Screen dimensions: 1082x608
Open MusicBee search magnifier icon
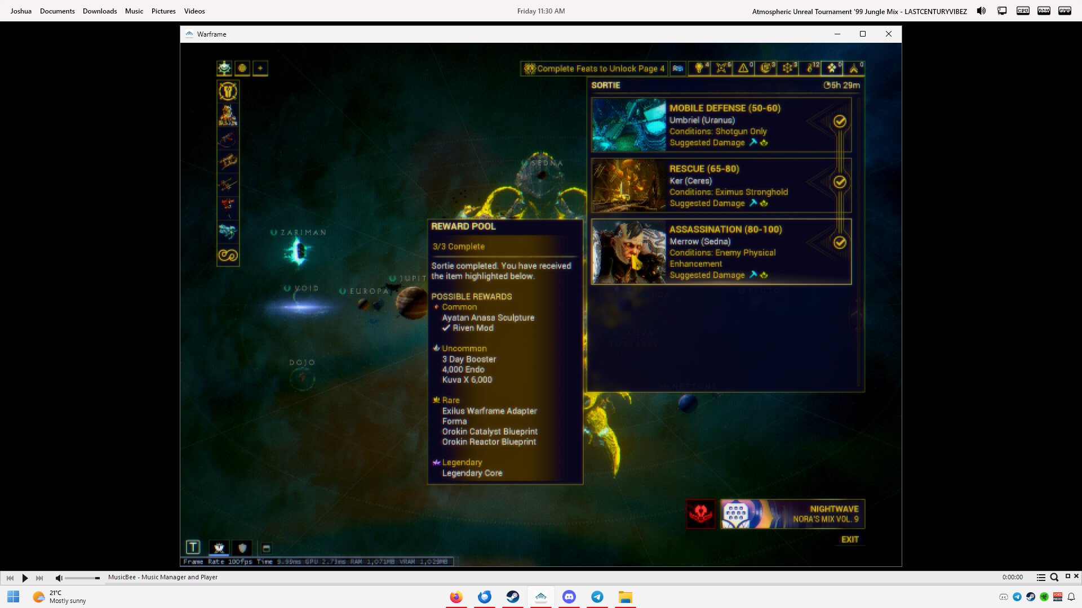point(1054,577)
